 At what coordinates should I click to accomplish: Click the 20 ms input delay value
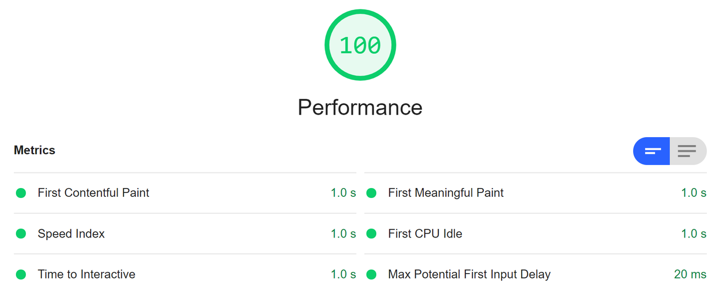[690, 274]
